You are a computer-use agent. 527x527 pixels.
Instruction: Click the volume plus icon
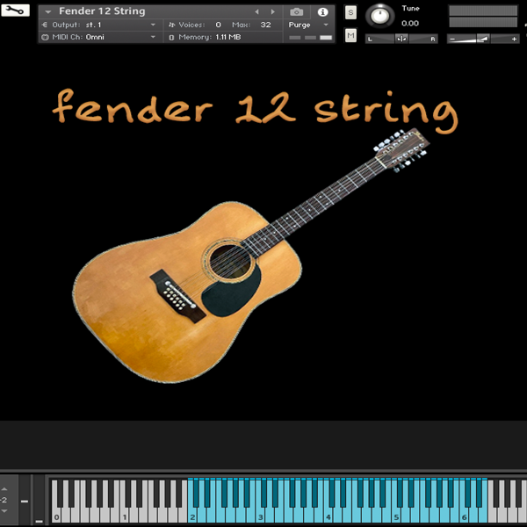pyautogui.click(x=515, y=39)
